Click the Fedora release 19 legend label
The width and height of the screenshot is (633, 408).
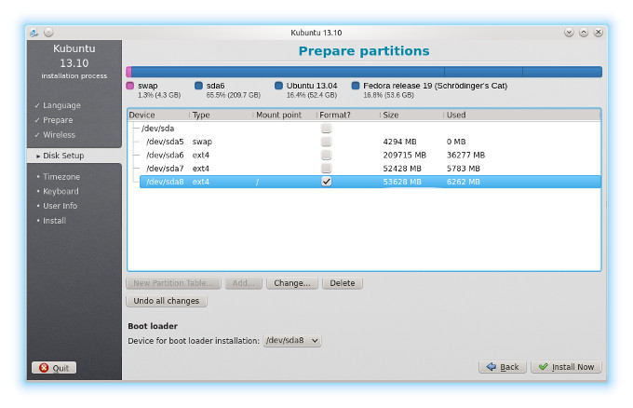(x=436, y=86)
